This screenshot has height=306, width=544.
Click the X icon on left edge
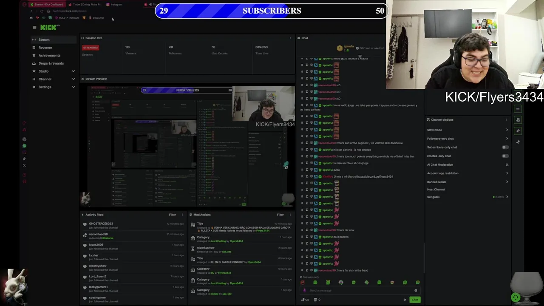coord(24,165)
